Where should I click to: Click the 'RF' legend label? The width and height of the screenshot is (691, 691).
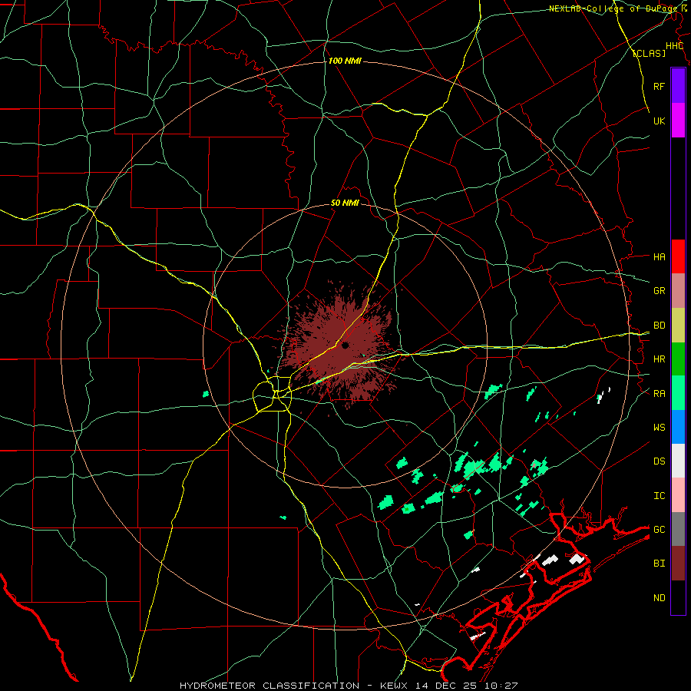(x=659, y=86)
